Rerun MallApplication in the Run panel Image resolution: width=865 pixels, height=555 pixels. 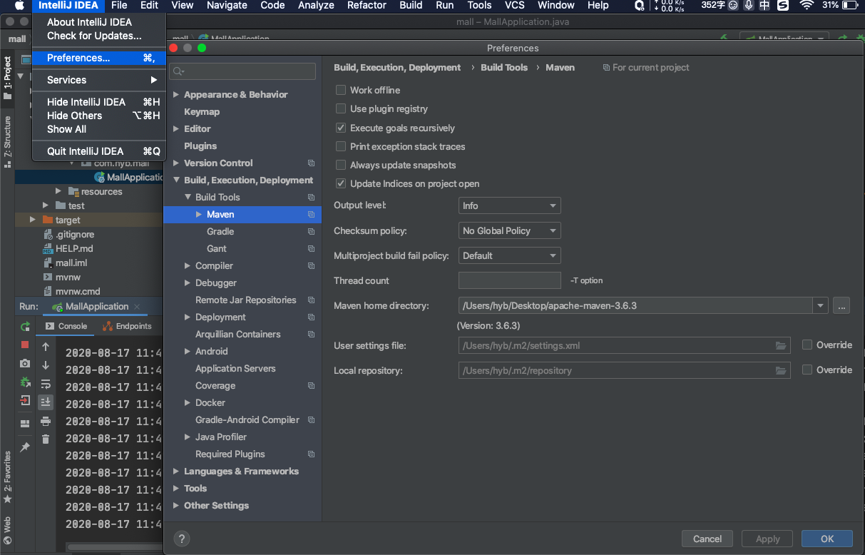coord(25,326)
